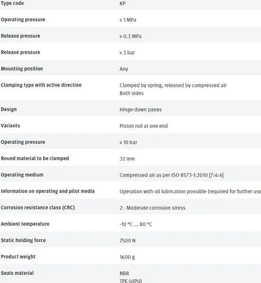Click the ISO 8573-1:2010 operating medium text

[x=171, y=175]
